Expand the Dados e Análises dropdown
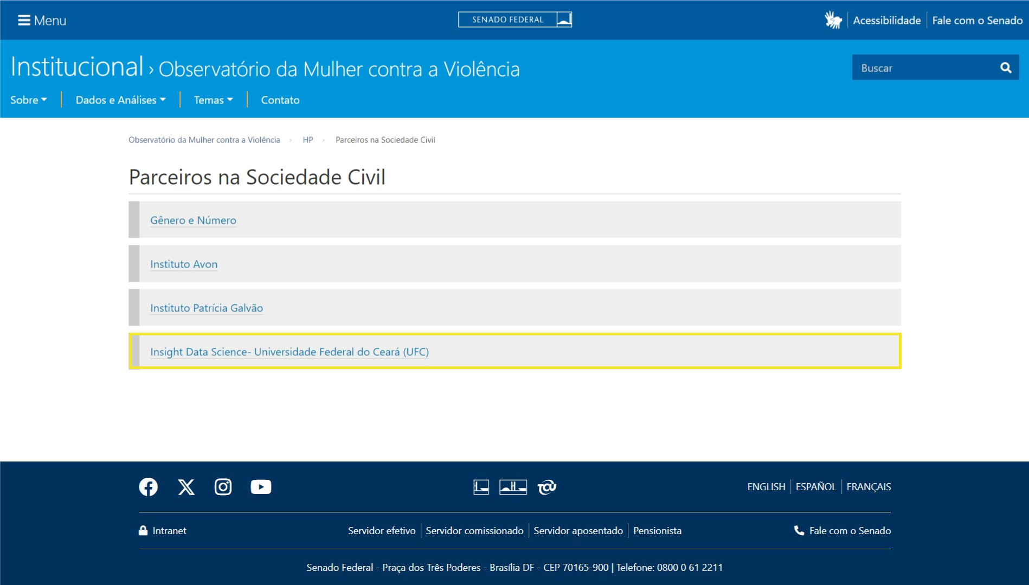The width and height of the screenshot is (1029, 585). (x=120, y=100)
